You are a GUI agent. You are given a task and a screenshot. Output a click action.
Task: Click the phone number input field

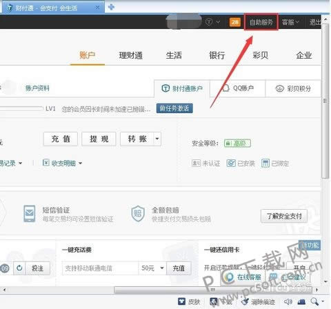coord(100,268)
